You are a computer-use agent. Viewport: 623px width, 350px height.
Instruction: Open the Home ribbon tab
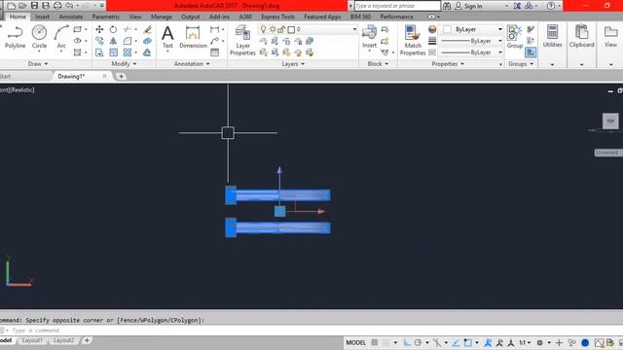coord(18,17)
